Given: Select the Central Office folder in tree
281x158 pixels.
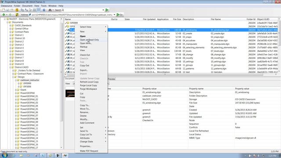Looking at the screenshot, I should pos(22,29).
